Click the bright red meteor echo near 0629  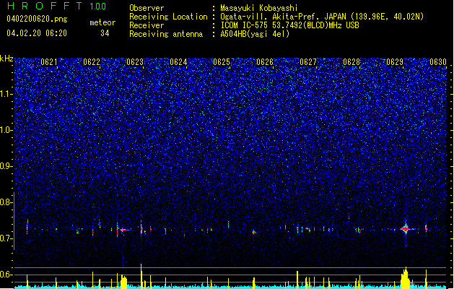tap(406, 229)
